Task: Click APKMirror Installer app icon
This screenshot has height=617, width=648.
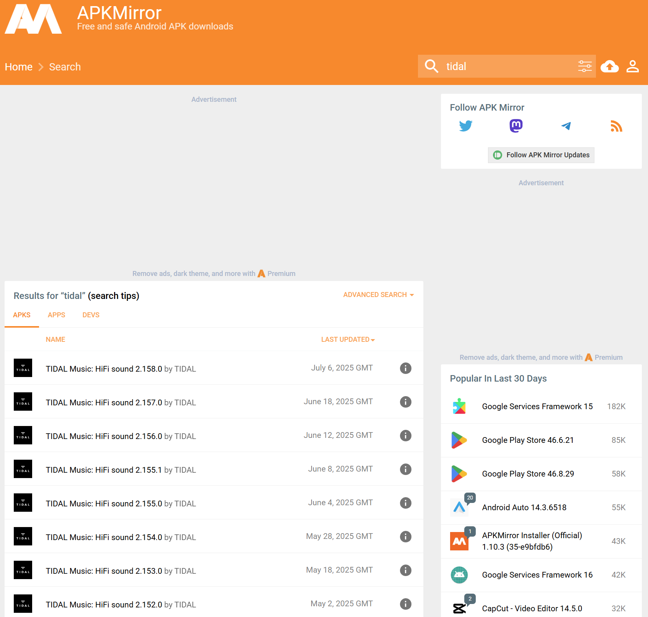Action: coord(459,541)
